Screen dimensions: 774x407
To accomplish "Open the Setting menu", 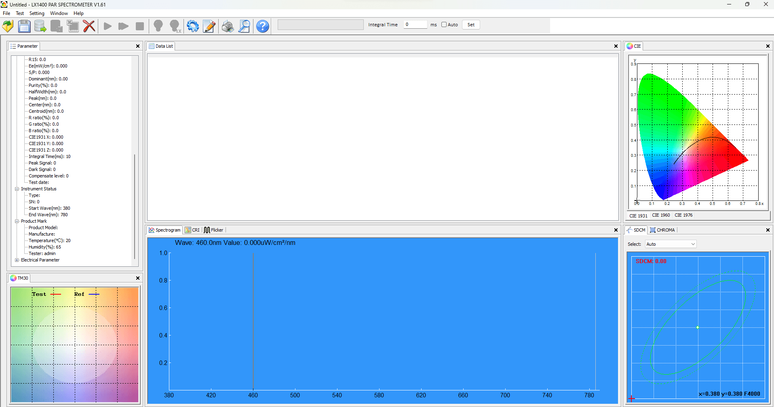I will (37, 13).
